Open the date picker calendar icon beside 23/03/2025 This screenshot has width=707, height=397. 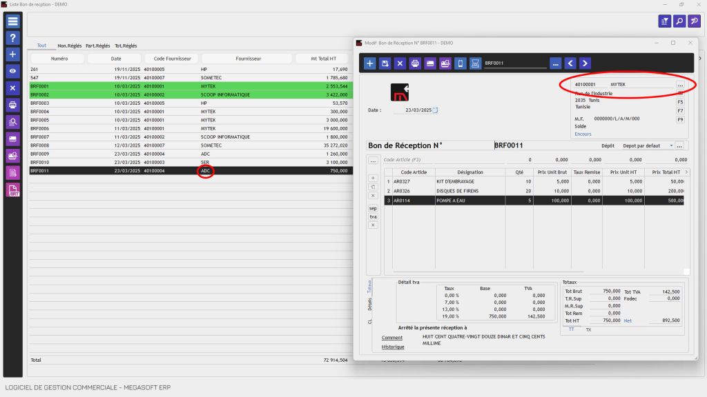click(435, 110)
